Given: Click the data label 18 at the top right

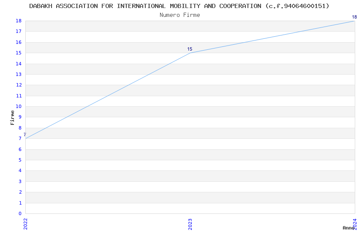Looking at the screenshot, I should coord(354,17).
